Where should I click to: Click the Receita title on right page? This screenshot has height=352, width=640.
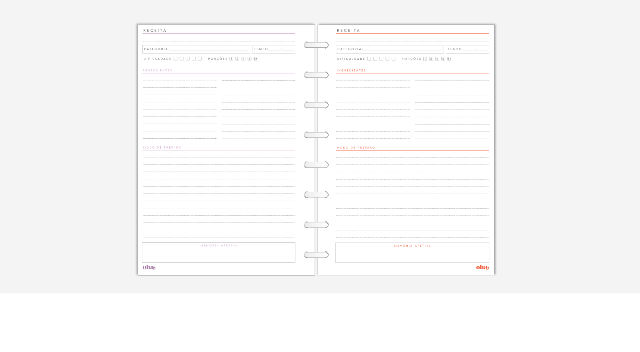coord(348,31)
